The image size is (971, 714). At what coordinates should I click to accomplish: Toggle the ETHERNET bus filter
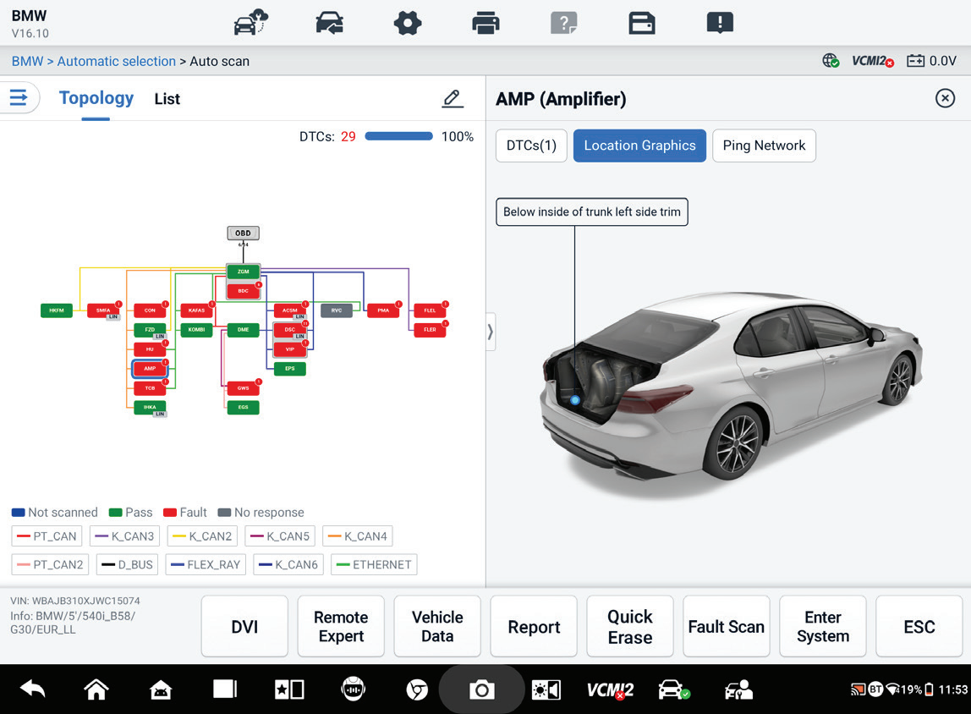374,565
